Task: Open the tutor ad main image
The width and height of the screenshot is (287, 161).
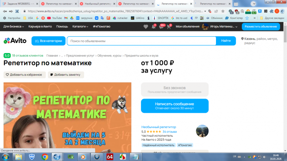Action: coord(67,117)
